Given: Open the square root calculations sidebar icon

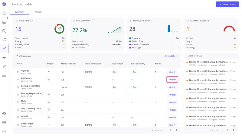Looking at the screenshot, I should 4,40.
